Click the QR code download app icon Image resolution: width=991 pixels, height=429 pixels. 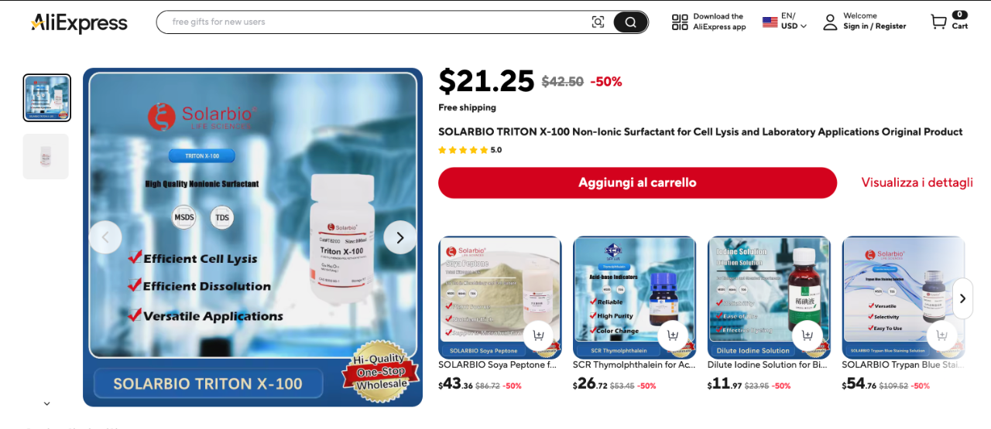tap(680, 22)
